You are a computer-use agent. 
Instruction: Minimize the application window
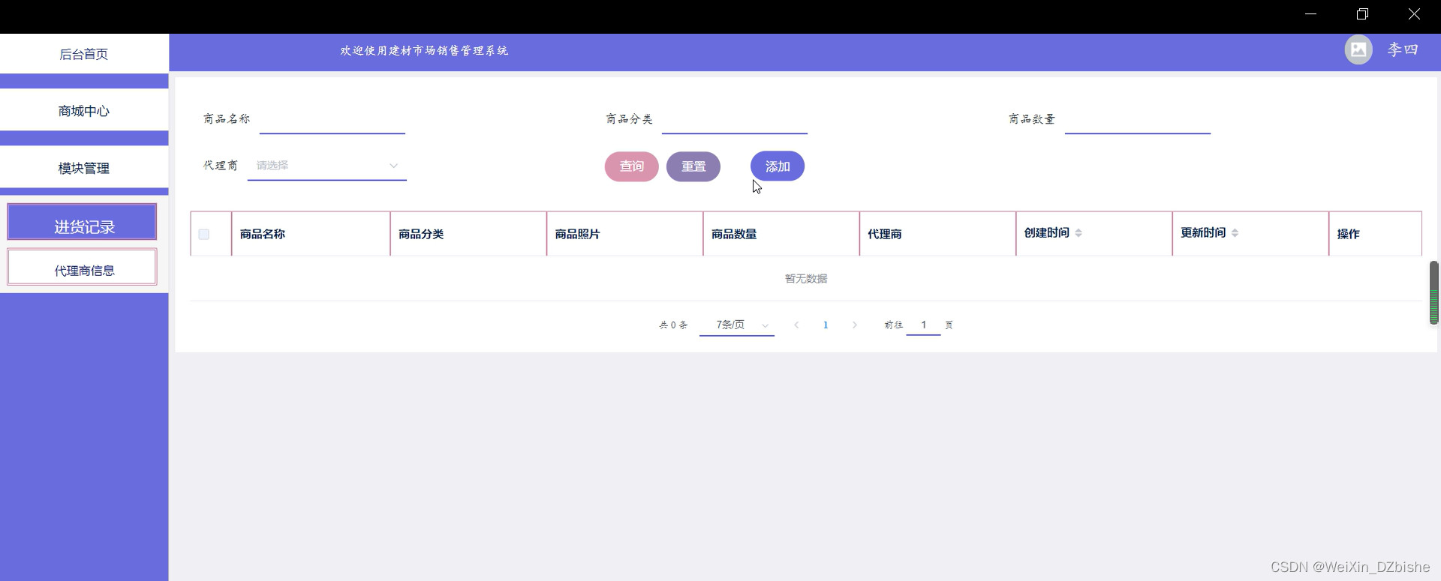click(x=1311, y=14)
